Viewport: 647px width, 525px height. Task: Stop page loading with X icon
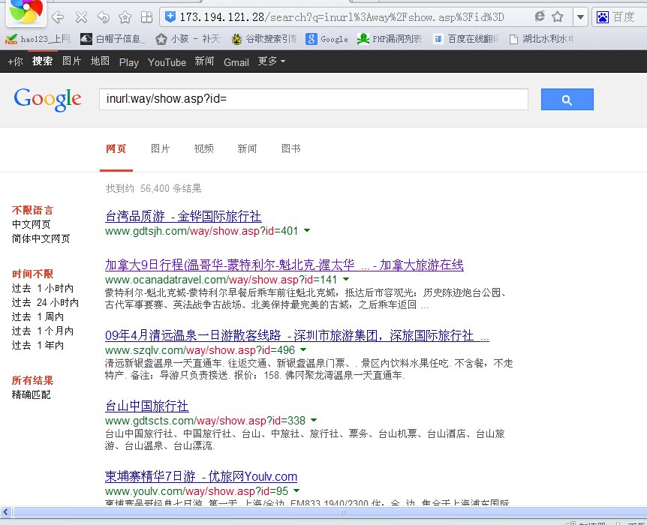pos(81,17)
